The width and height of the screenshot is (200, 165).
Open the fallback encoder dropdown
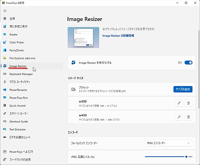pos(168,143)
